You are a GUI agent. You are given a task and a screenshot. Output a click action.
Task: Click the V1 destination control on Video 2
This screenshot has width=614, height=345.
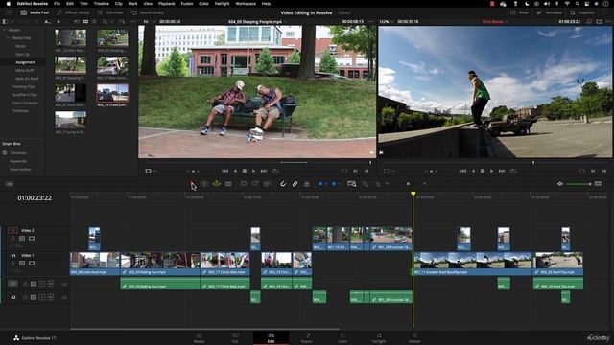tap(12, 230)
